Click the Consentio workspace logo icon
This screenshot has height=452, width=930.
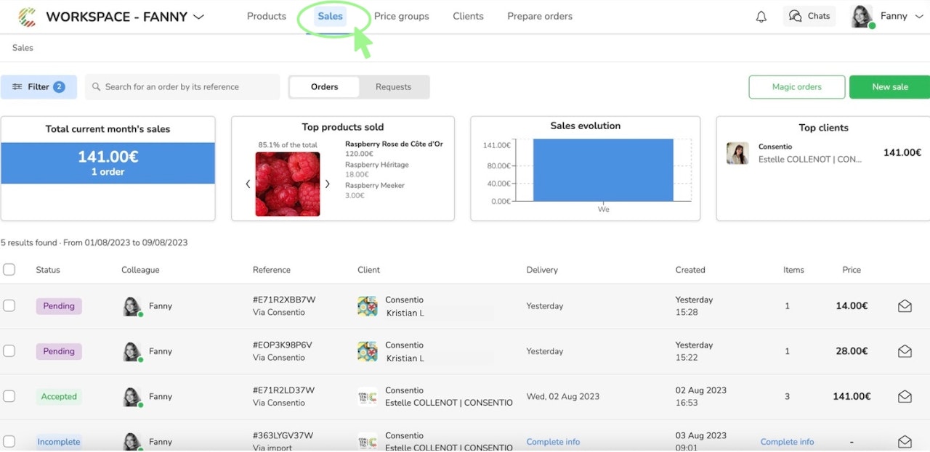point(27,16)
